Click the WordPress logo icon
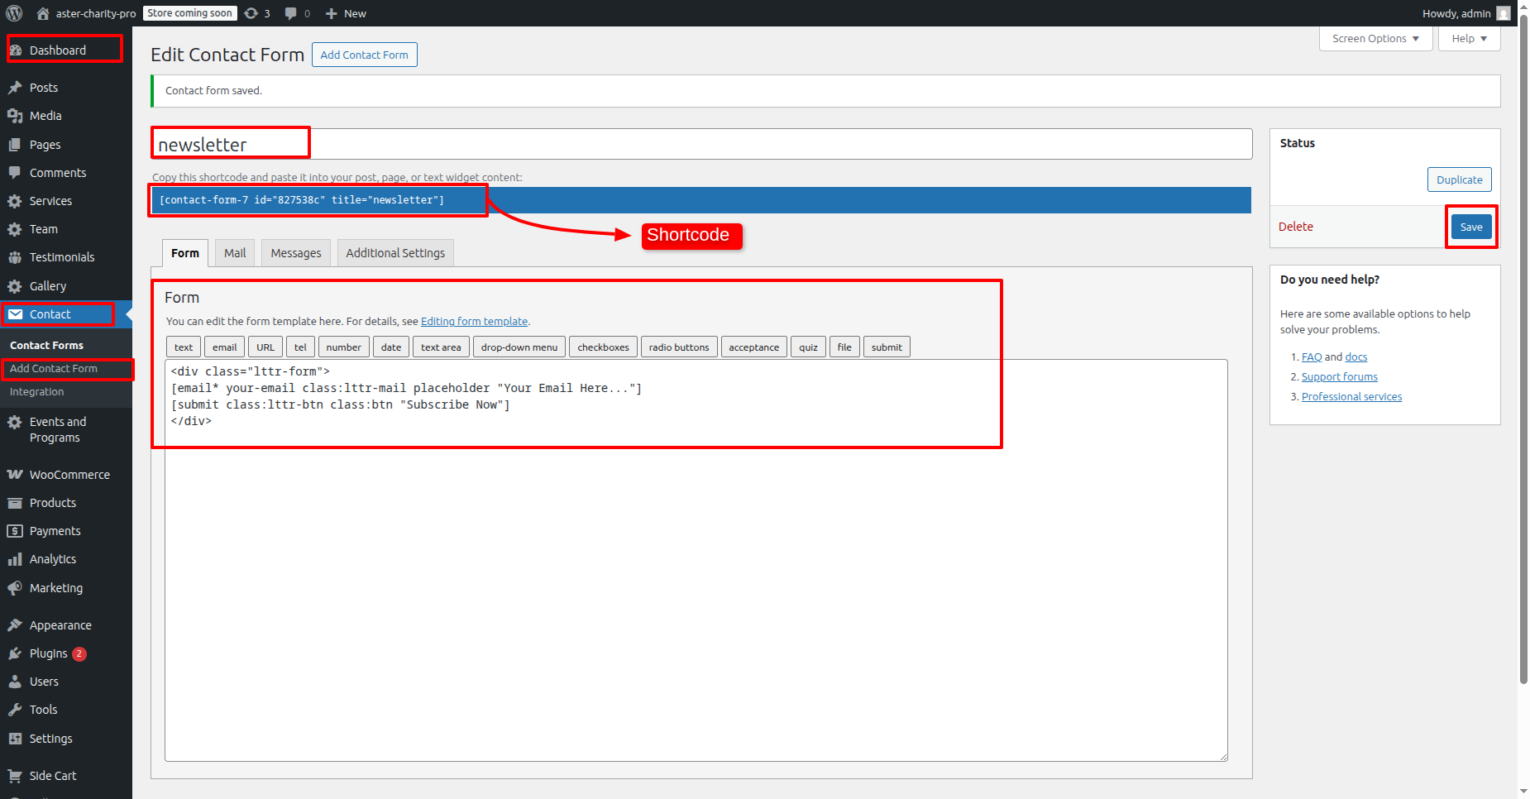Image resolution: width=1530 pixels, height=799 pixels. point(14,13)
